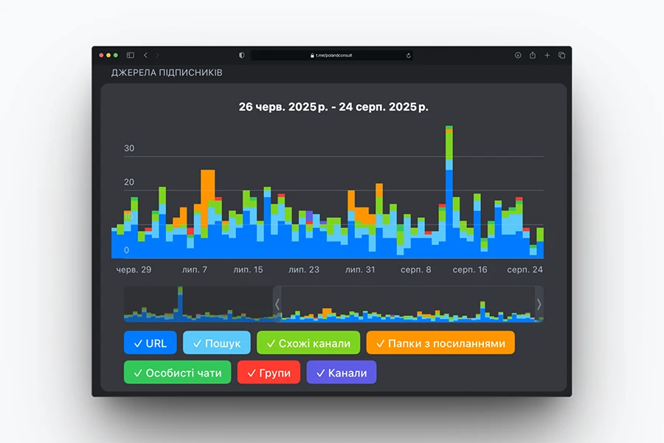This screenshot has width=664, height=443.
Task: Show the tab overview icon
Action: (561, 55)
